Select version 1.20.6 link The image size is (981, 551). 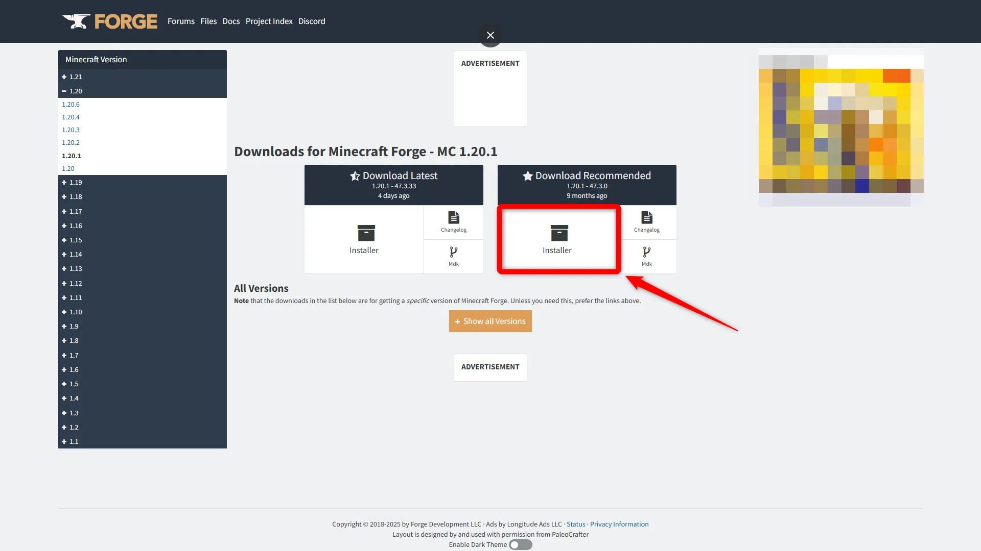click(71, 104)
